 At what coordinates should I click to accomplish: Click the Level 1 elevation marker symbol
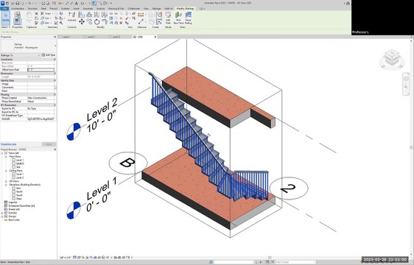[x=74, y=210]
